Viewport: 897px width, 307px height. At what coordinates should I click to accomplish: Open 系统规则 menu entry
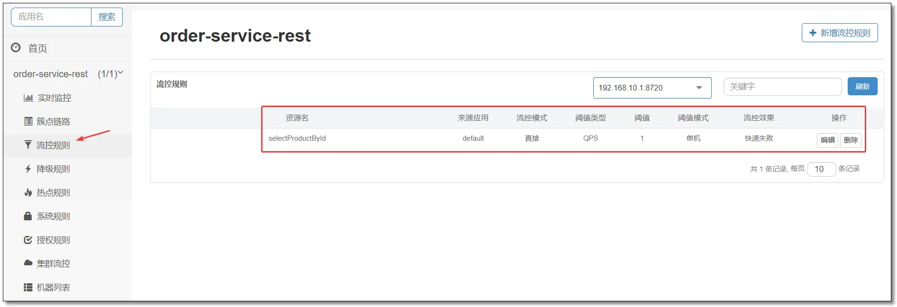coord(53,217)
